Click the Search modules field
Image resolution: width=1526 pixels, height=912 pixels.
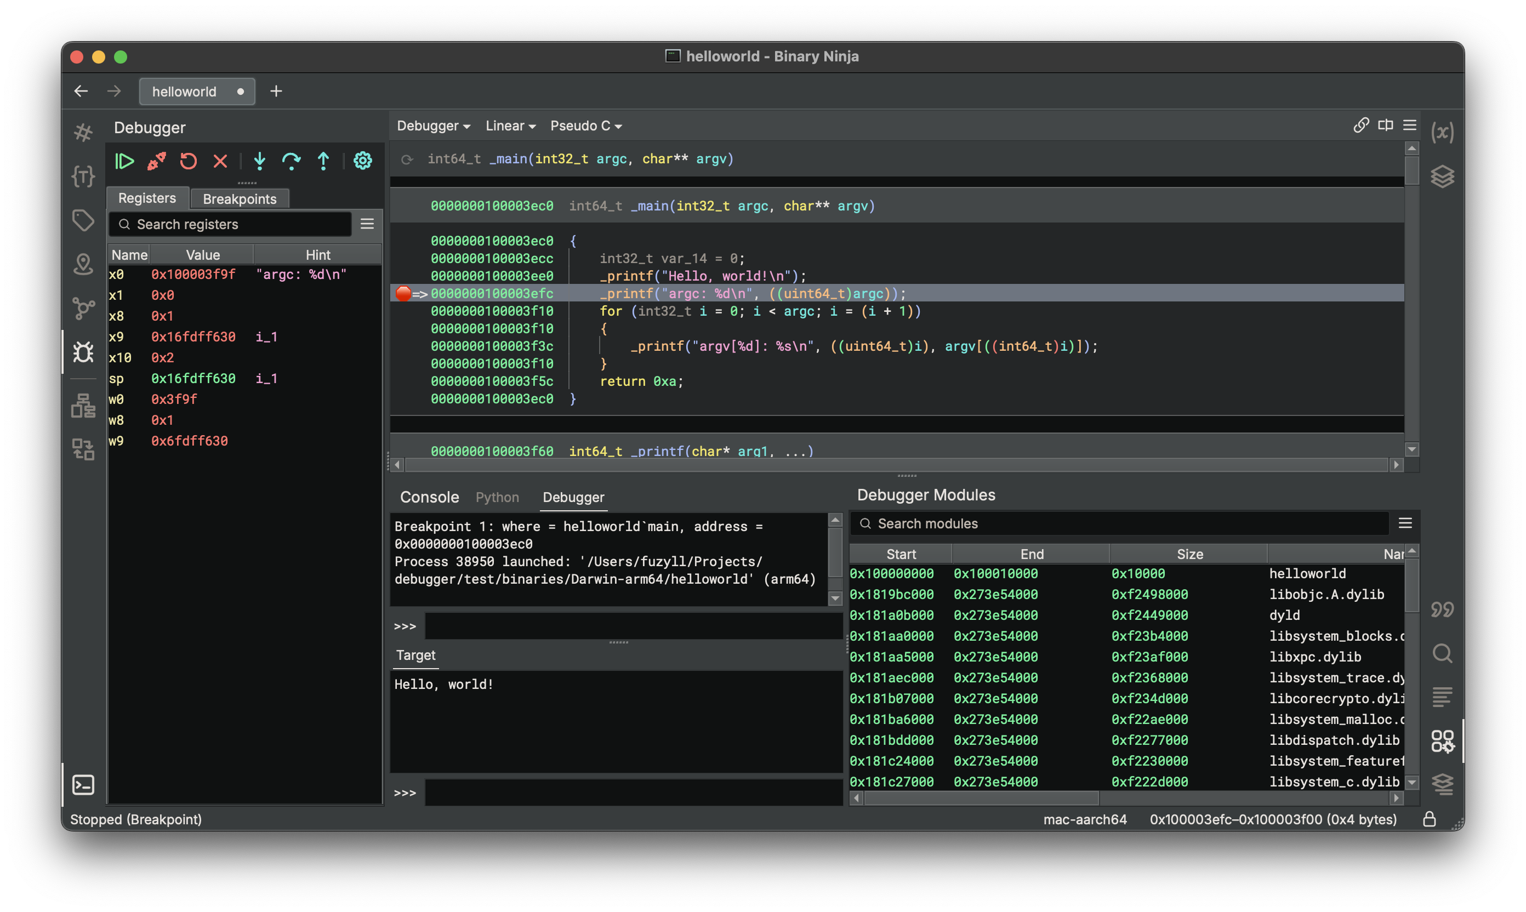1119,523
